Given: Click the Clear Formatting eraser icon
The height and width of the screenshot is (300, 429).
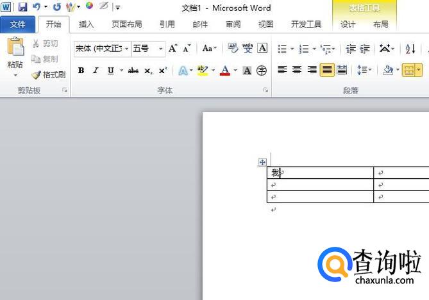Looking at the screenshot, I should (x=233, y=48).
